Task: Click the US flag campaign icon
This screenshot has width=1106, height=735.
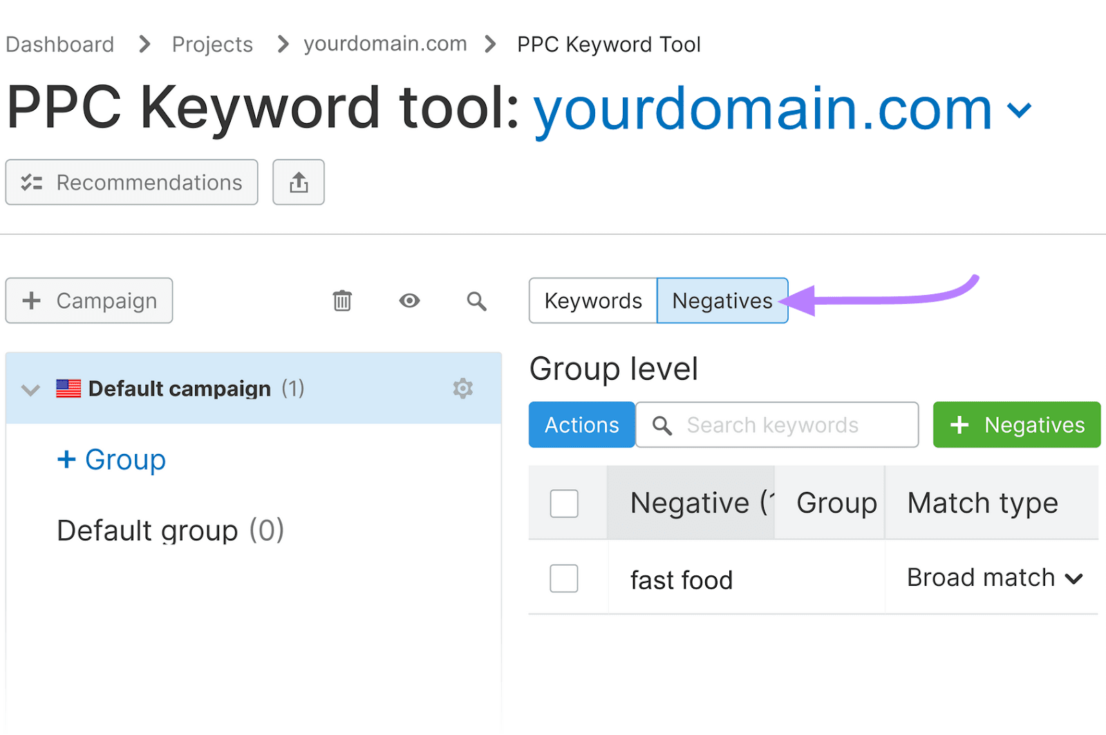Action: [68, 389]
